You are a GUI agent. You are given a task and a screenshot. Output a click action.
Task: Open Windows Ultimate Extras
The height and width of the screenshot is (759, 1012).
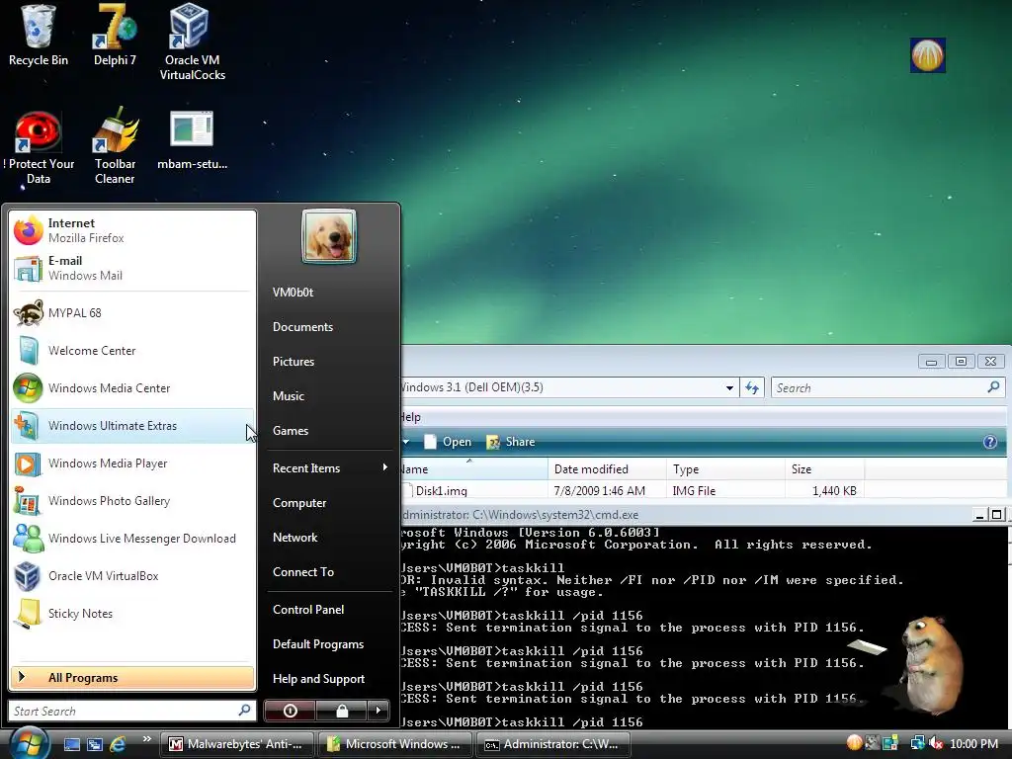tap(132, 425)
